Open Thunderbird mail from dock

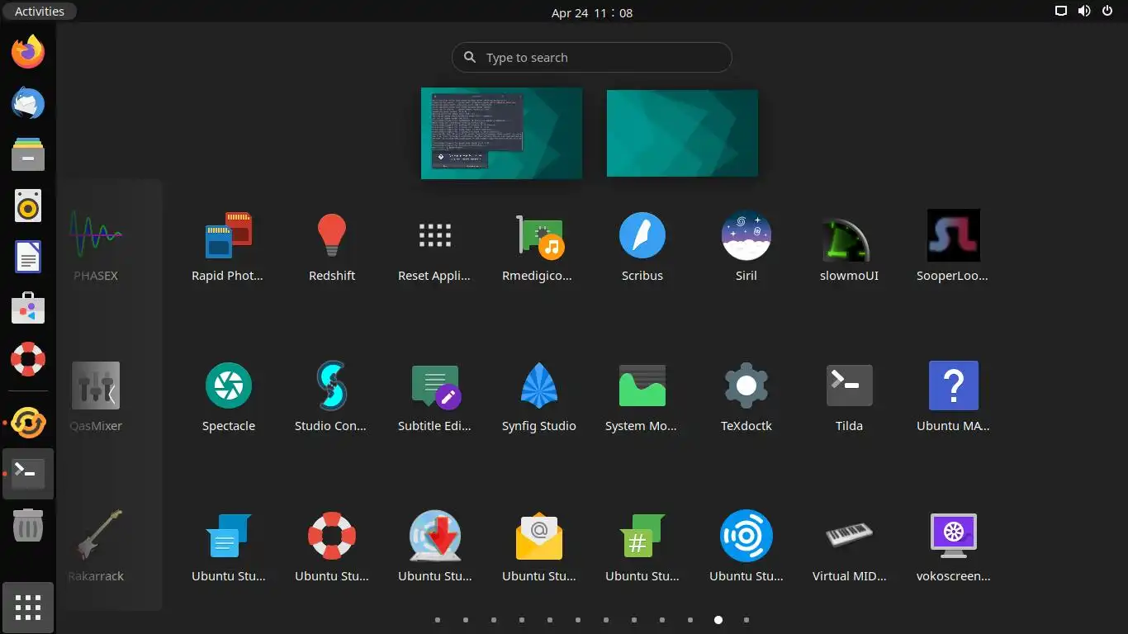(x=28, y=104)
